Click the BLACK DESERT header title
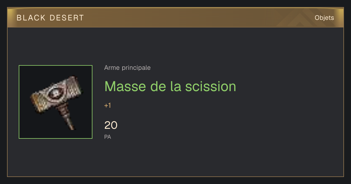Viewport: 351px width, 184px height. pyautogui.click(x=50, y=18)
